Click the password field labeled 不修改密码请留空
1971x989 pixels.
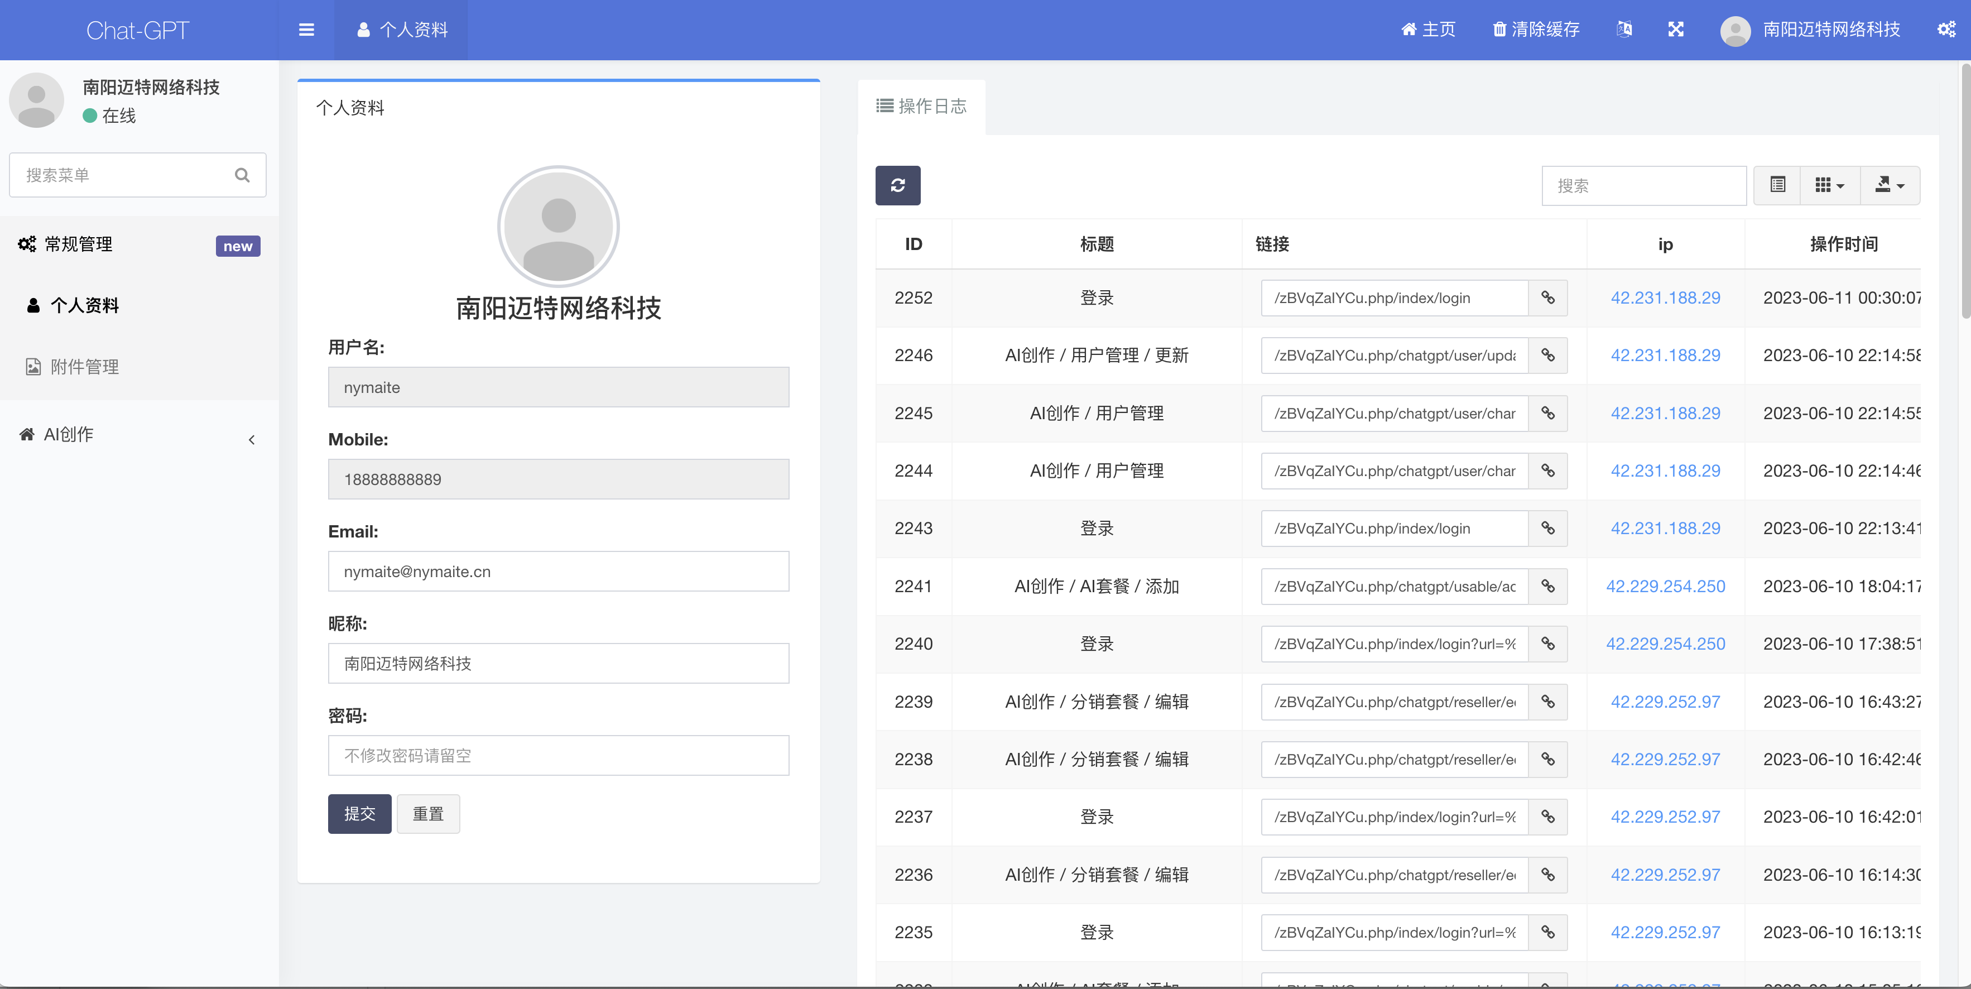point(558,756)
